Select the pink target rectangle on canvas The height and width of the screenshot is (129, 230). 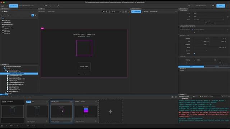coord(84,48)
